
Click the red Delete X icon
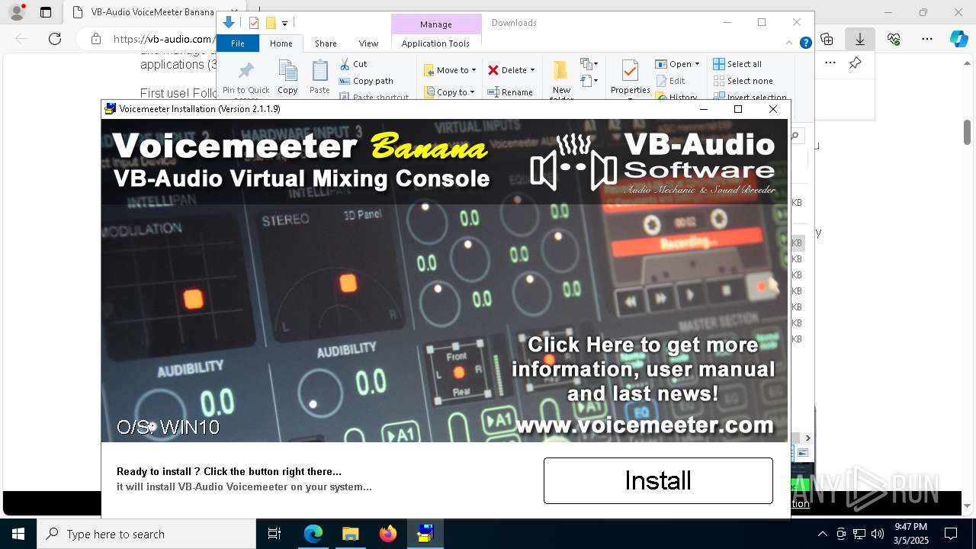493,70
